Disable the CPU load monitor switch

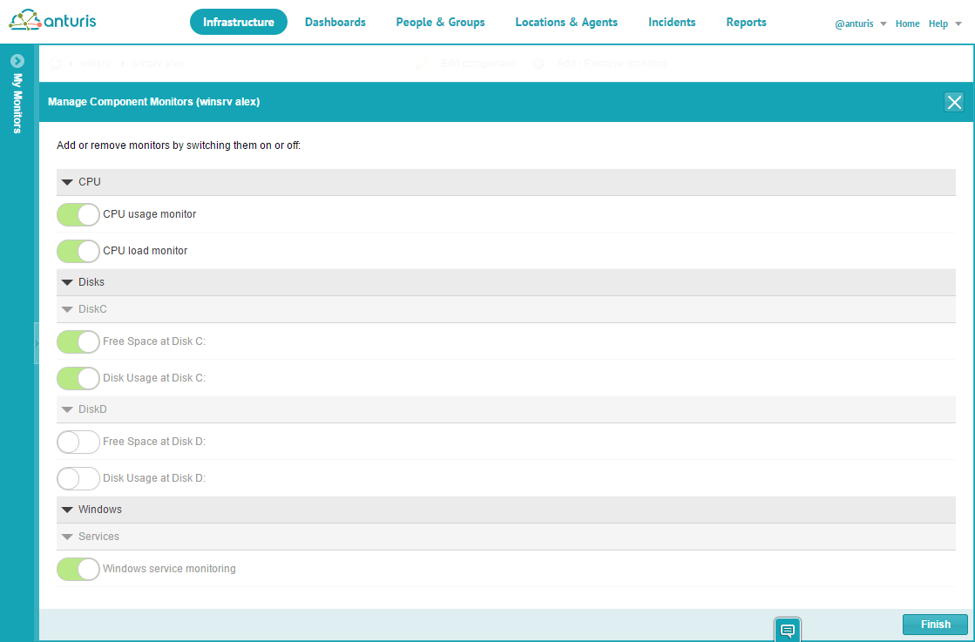tap(78, 251)
